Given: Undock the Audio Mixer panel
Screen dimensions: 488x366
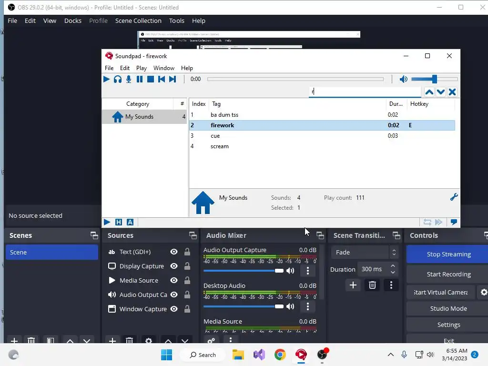Looking at the screenshot, I should click(x=320, y=235).
